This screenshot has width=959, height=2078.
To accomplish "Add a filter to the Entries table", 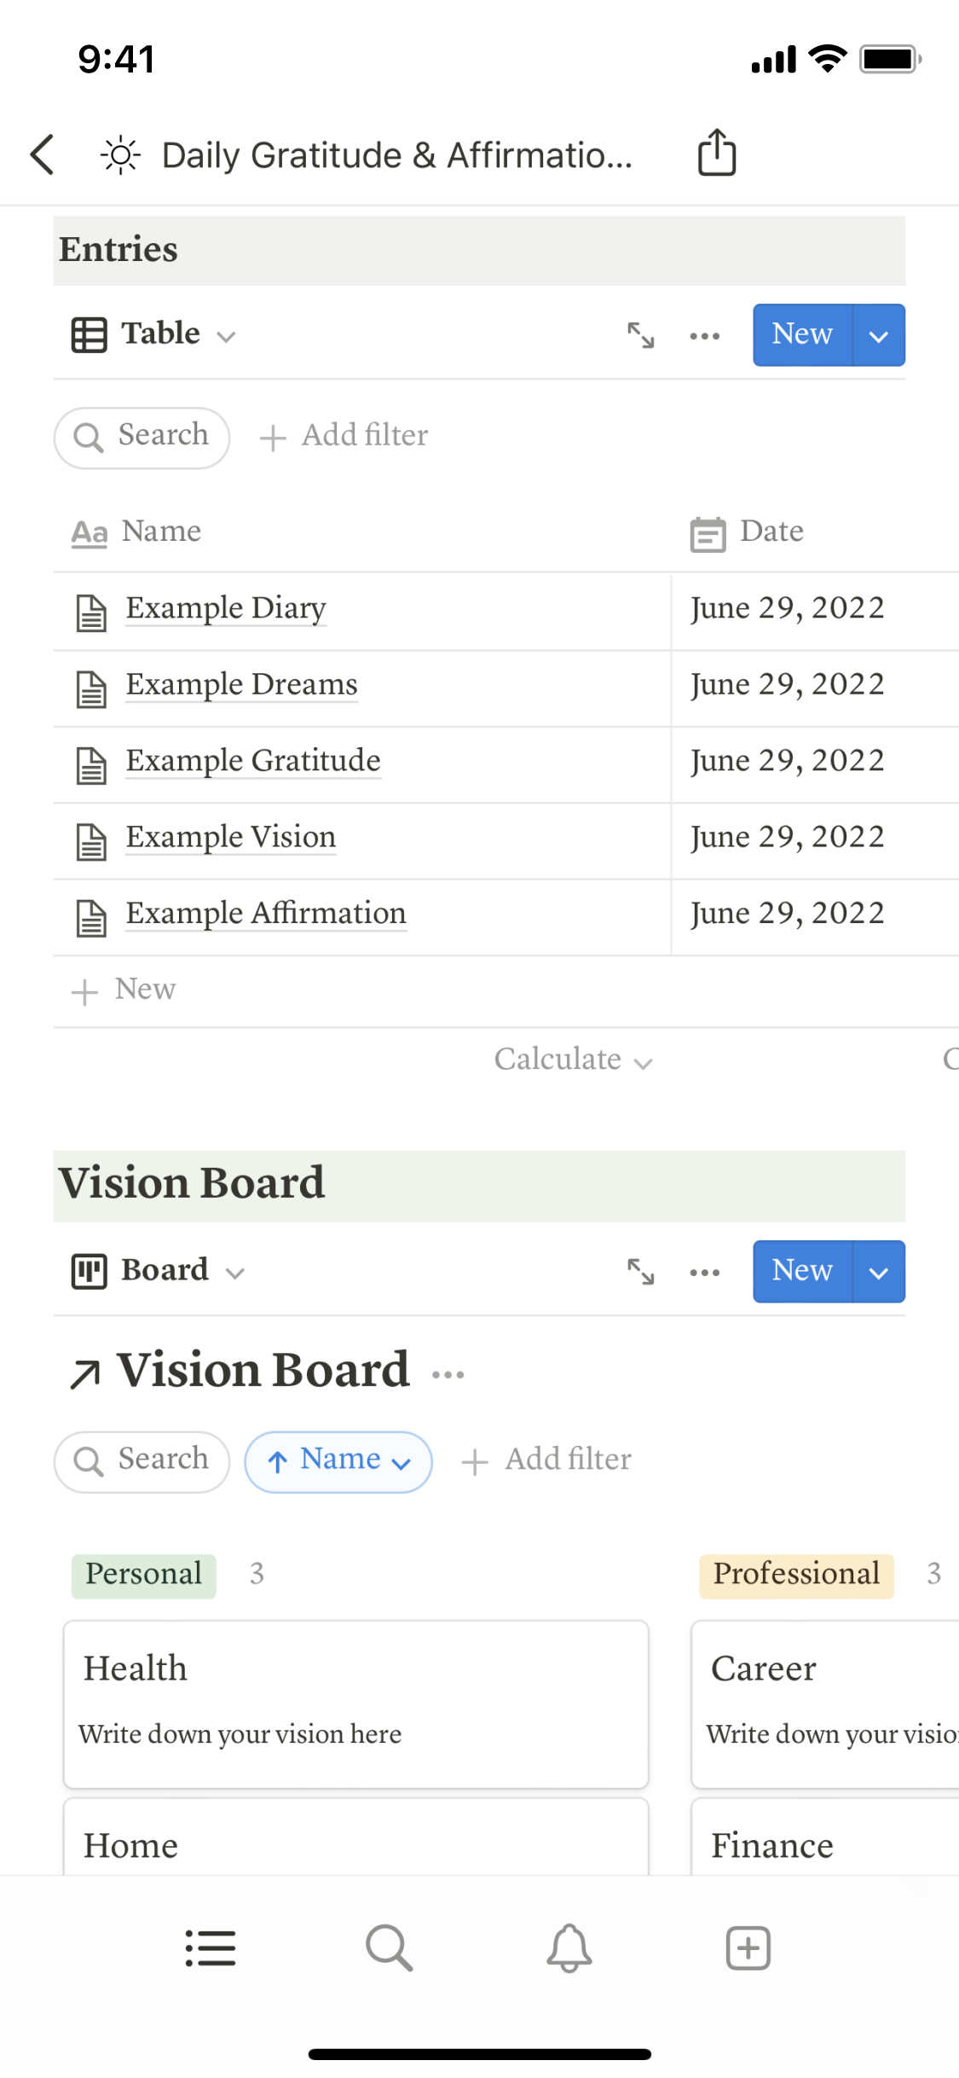I will [344, 436].
